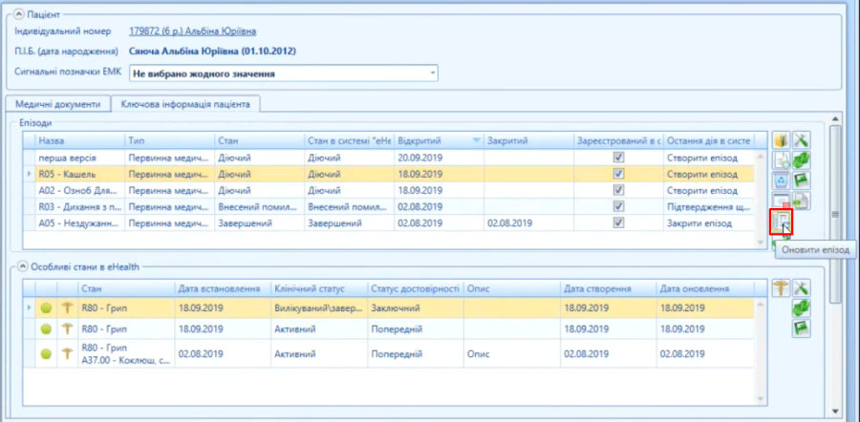Click patient name Сяюча Альбіна Юріївна
Screen dimensions: 860x422
point(213,53)
